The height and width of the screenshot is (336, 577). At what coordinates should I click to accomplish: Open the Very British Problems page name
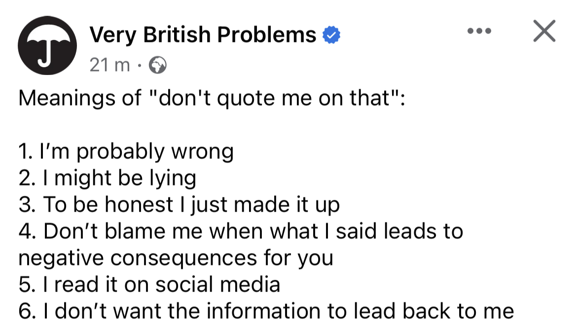pyautogui.click(x=203, y=35)
